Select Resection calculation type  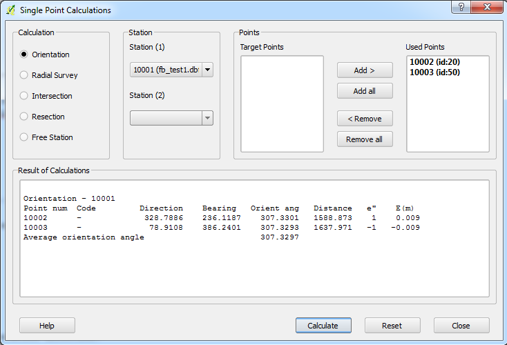coord(25,117)
